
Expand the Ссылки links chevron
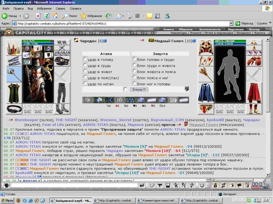(270, 23)
